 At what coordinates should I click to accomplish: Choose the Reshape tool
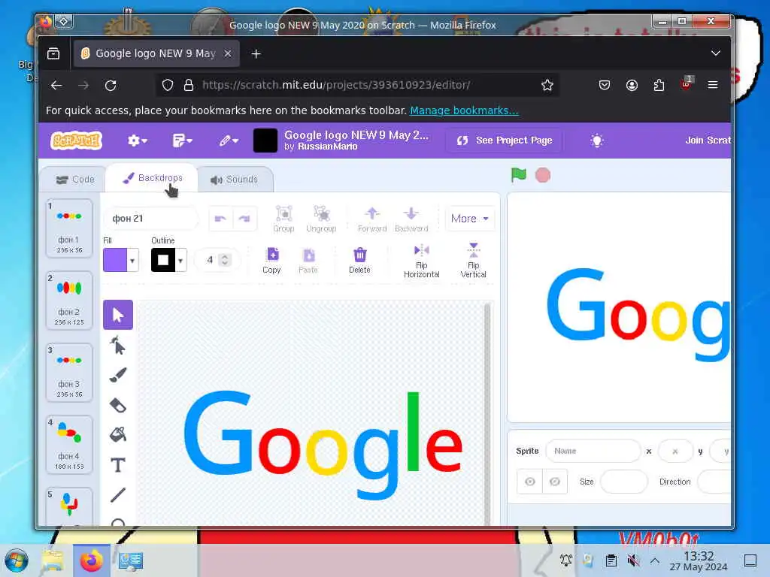(118, 345)
